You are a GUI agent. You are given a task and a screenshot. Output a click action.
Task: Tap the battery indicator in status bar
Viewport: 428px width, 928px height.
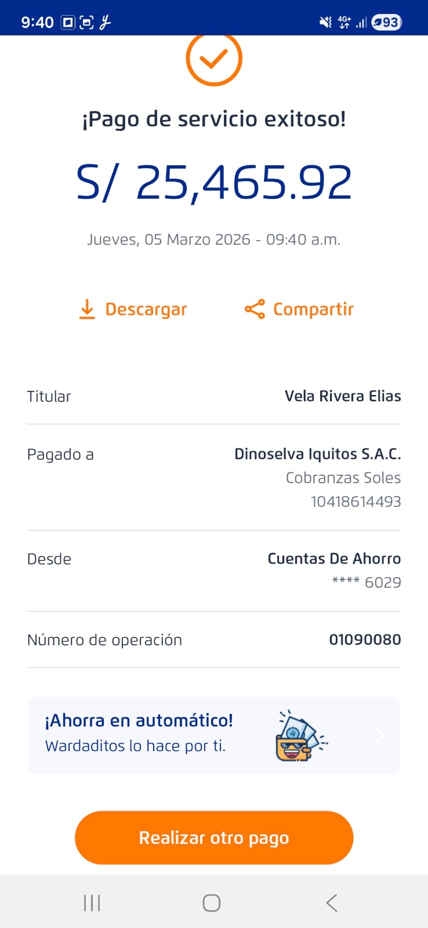[x=387, y=22]
